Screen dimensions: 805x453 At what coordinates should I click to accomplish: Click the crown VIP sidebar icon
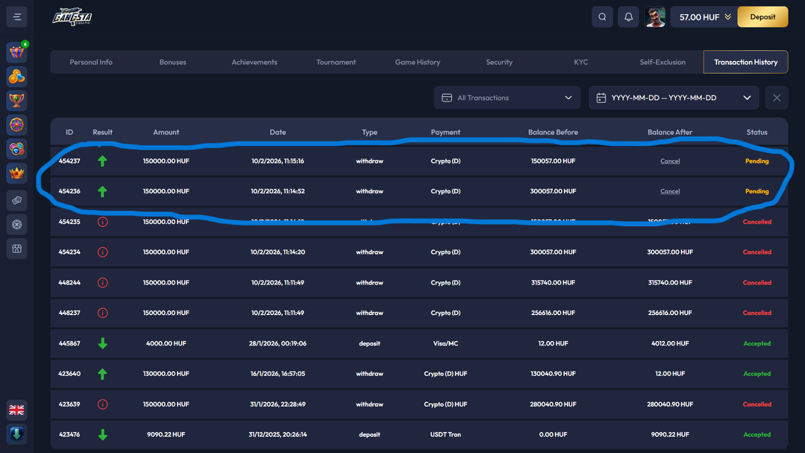17,173
